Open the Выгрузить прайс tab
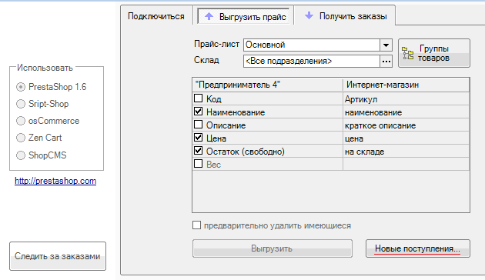The width and height of the screenshot is (485, 280). pos(244,16)
